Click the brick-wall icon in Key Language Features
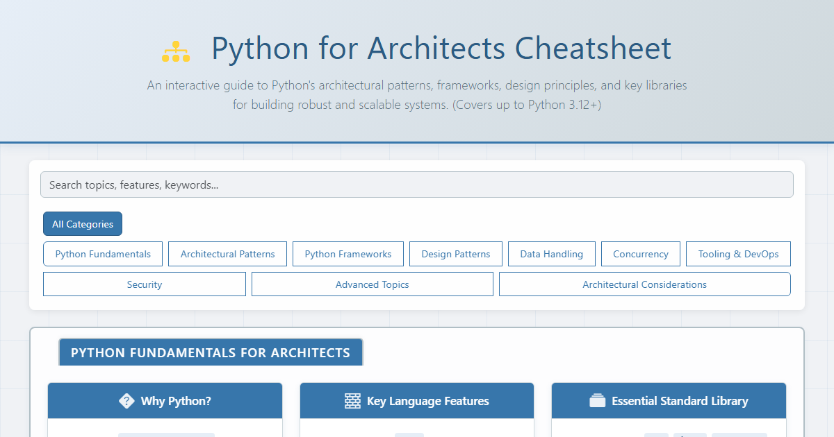This screenshot has height=437, width=834. (x=353, y=401)
